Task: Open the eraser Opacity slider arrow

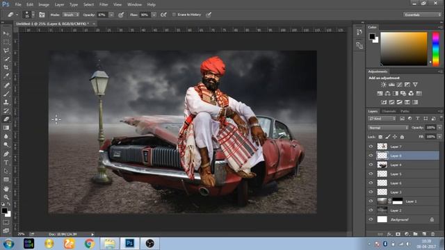Action: [x=111, y=15]
